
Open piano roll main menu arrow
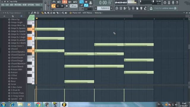(29, 13)
